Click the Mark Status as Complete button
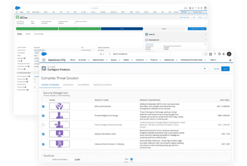Screen dimensions: 247x166 point(197,29)
